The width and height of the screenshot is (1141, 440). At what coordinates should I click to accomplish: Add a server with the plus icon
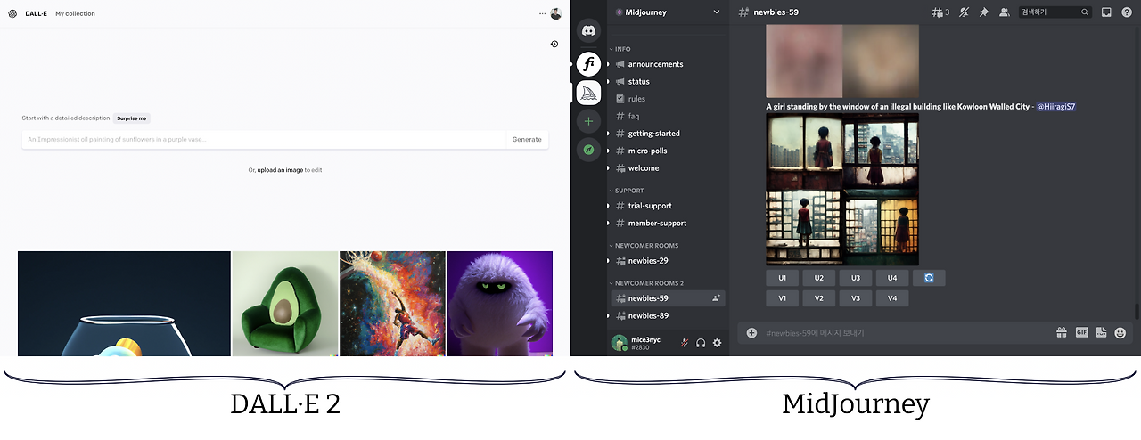(588, 120)
